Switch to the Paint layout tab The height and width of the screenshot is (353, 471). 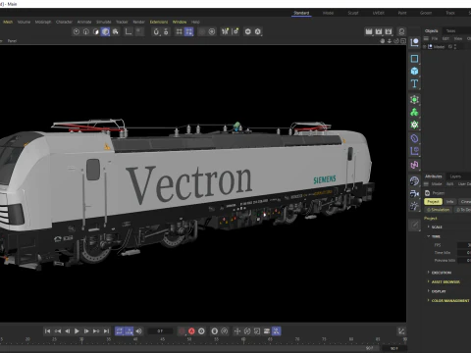click(402, 13)
